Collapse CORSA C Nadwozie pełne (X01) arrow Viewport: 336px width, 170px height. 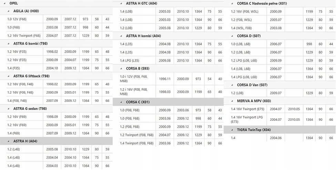point(232,3)
